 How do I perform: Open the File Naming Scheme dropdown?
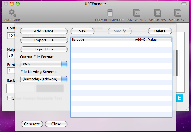pos(44,79)
